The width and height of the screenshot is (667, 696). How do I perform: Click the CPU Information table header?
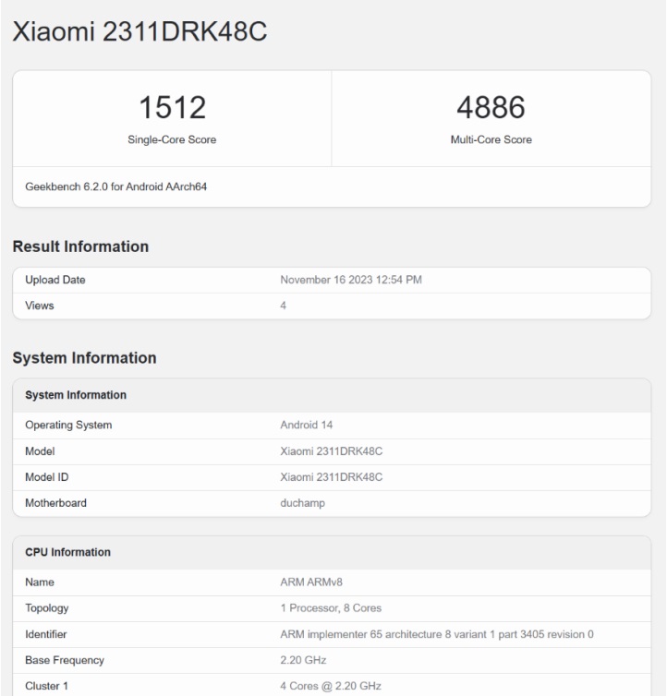(x=68, y=552)
